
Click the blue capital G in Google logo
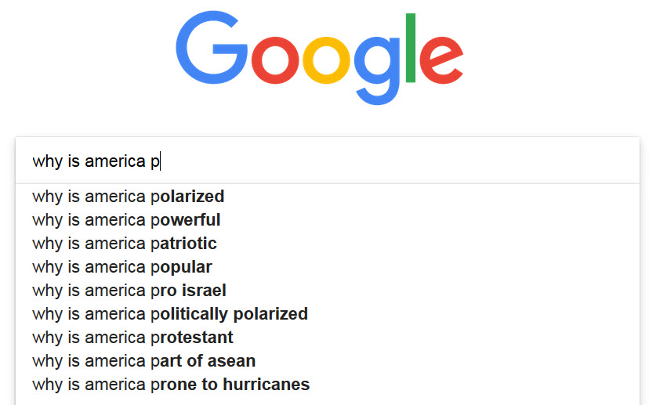click(211, 48)
